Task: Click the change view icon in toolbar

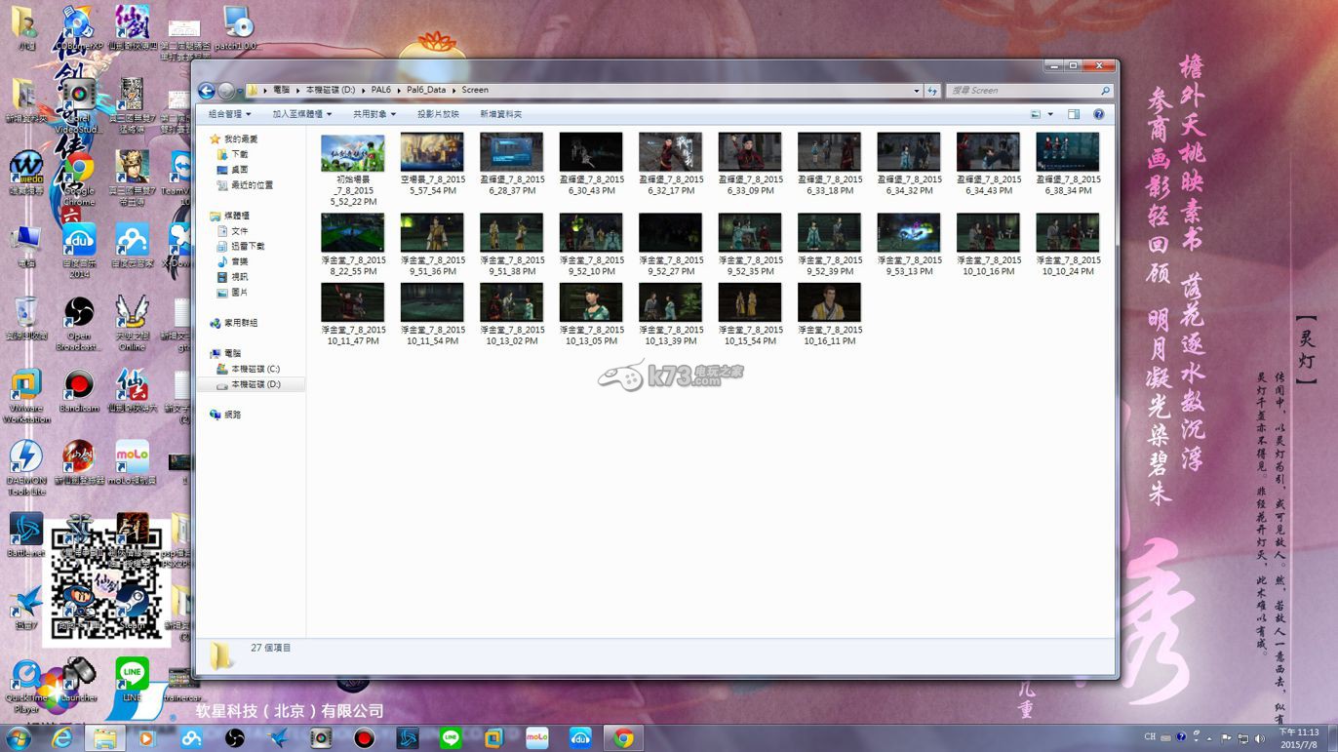Action: [1036, 114]
